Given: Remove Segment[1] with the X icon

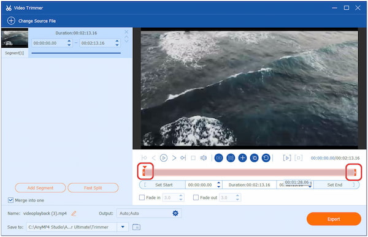Looking at the screenshot, I should tap(126, 32).
